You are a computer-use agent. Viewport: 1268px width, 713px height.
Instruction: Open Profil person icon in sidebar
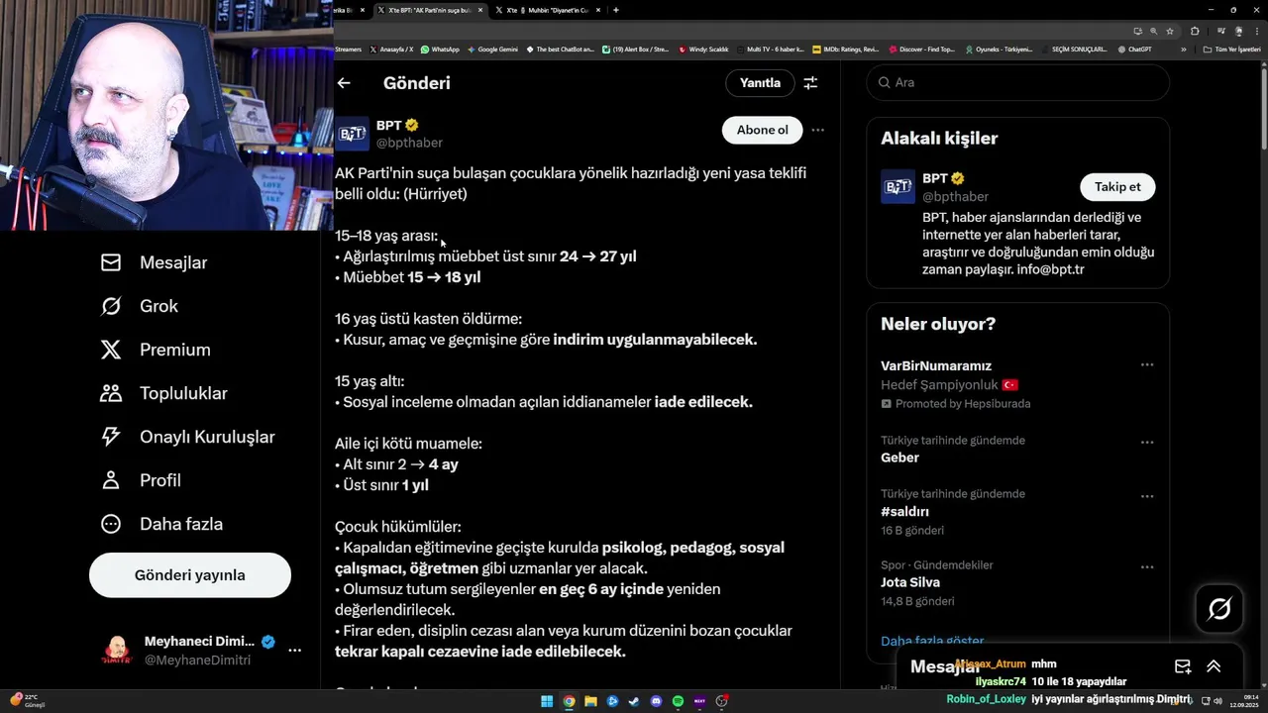click(x=111, y=480)
